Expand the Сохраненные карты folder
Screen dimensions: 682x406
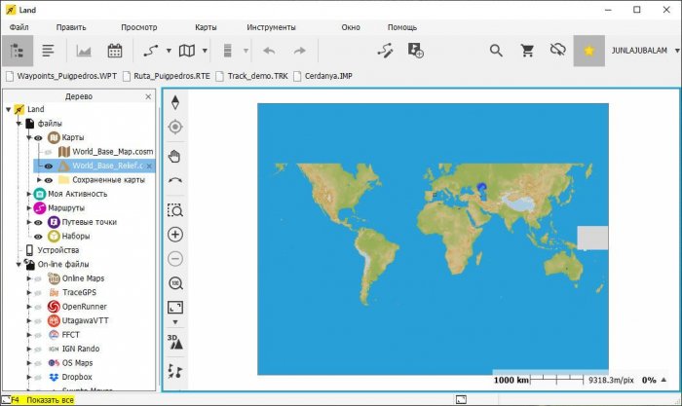click(x=39, y=180)
